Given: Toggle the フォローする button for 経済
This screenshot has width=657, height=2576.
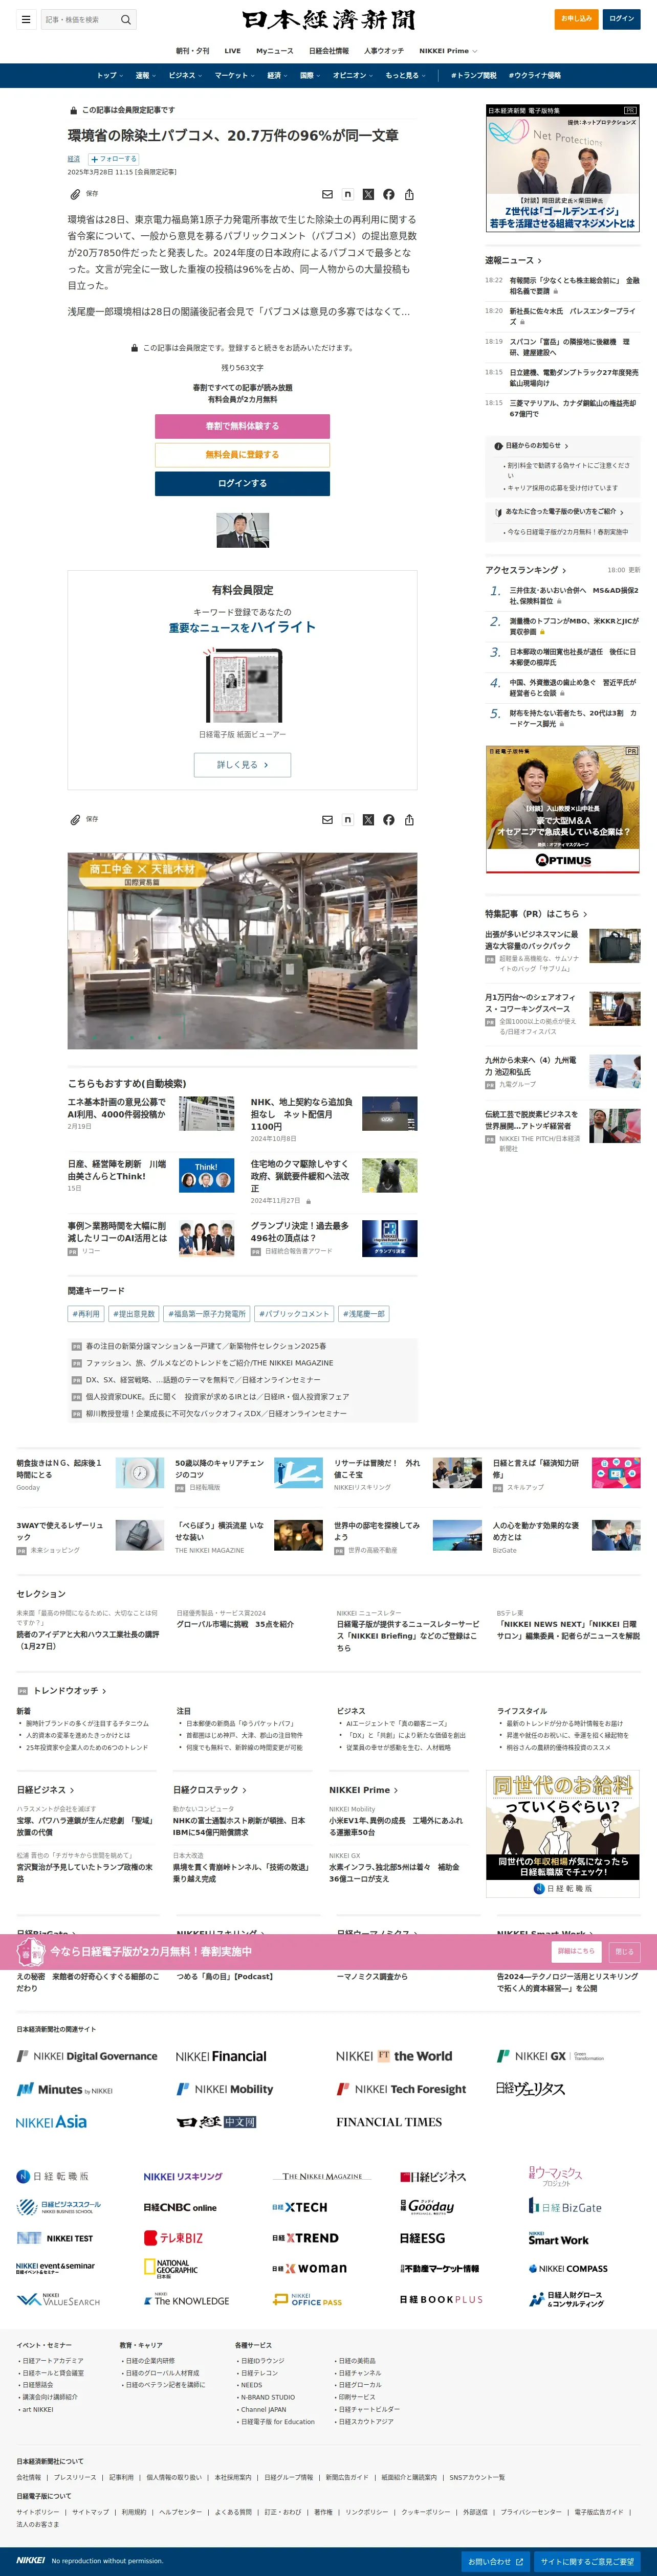Looking at the screenshot, I should pos(114,159).
